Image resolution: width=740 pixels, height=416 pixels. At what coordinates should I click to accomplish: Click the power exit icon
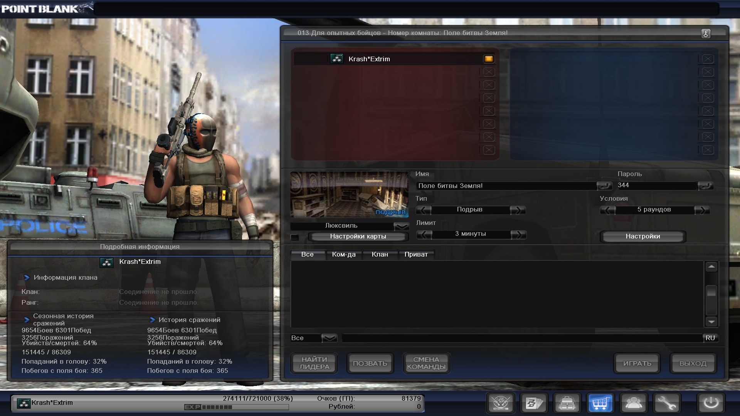[711, 403]
